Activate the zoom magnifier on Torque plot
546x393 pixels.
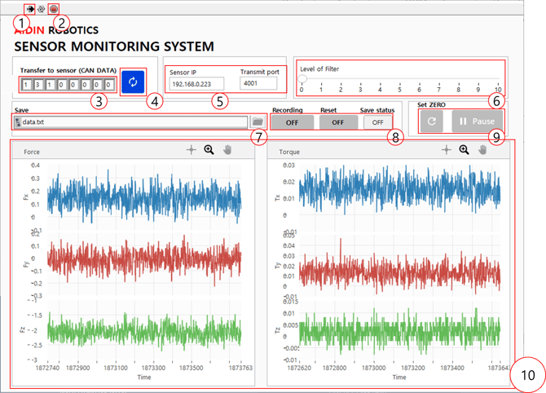coord(464,150)
